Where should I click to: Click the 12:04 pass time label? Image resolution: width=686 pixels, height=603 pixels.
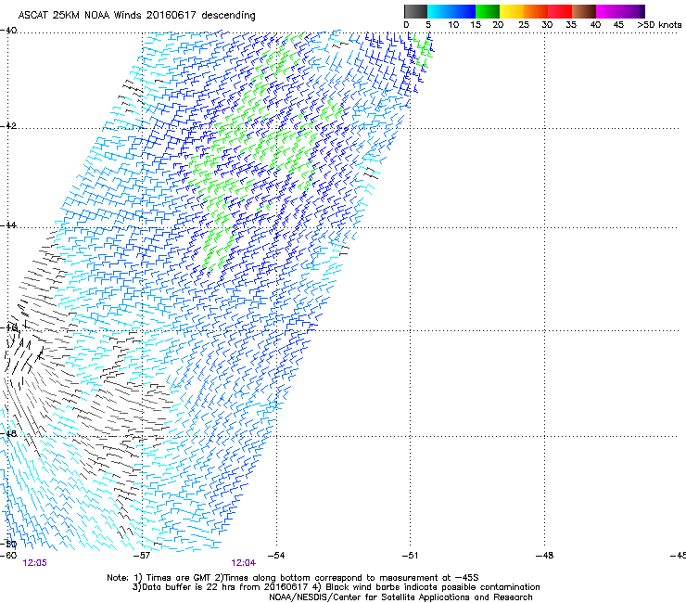point(243,563)
